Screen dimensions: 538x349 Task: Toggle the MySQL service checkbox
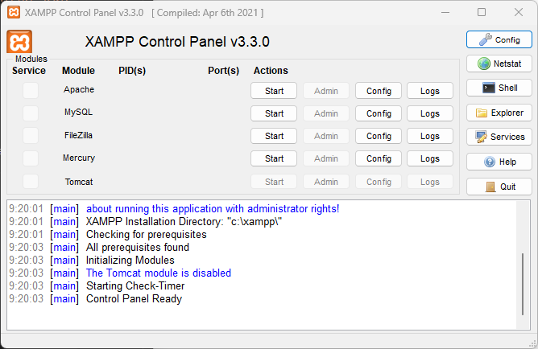click(x=31, y=113)
